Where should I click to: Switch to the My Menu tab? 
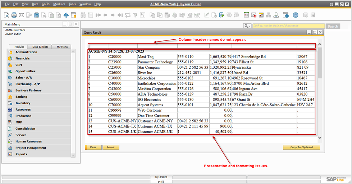point(61,47)
